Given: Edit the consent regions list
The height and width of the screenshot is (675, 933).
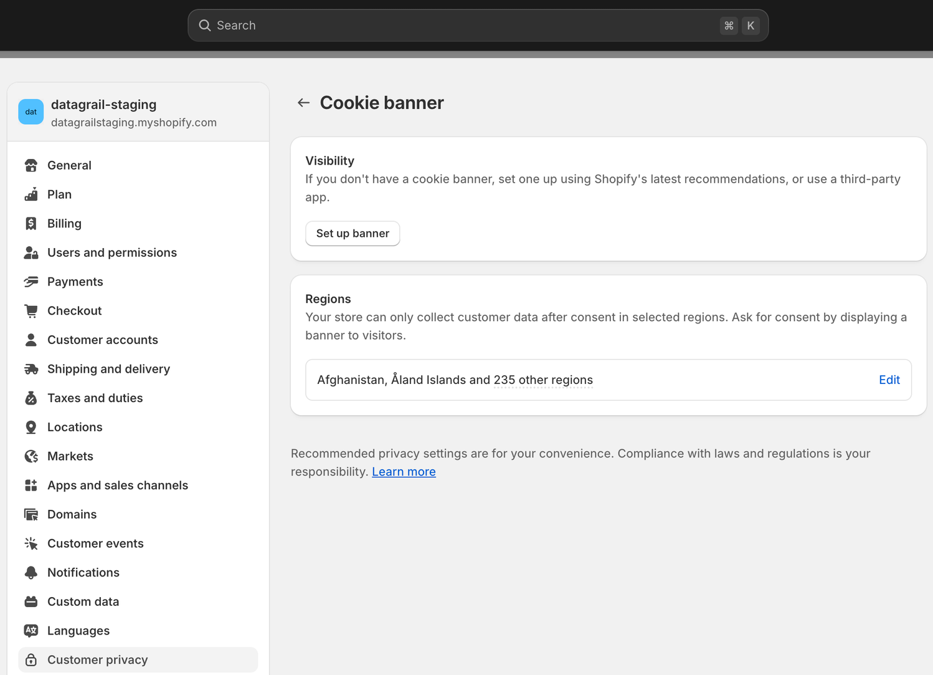Looking at the screenshot, I should coord(889,380).
